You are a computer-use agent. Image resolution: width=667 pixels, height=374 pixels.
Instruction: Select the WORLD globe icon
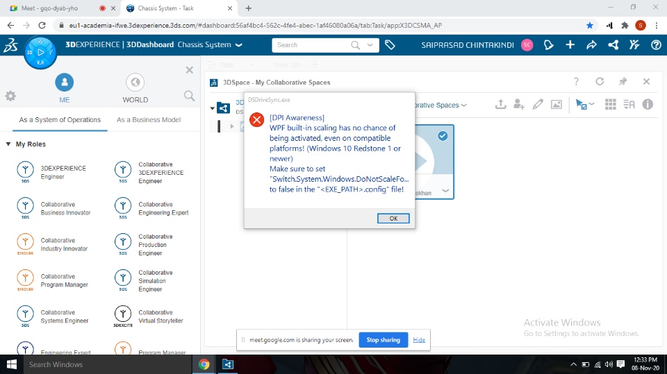click(x=135, y=82)
